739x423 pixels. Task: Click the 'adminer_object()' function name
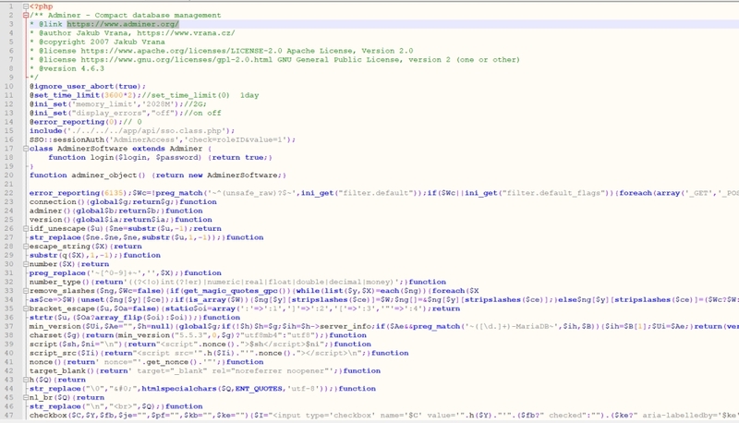tap(108, 175)
